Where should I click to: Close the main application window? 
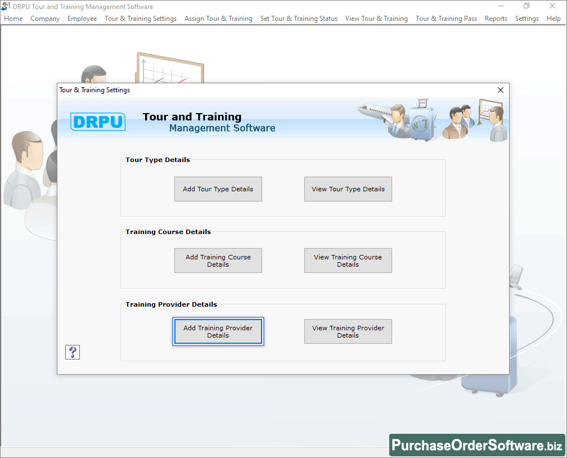click(x=552, y=6)
